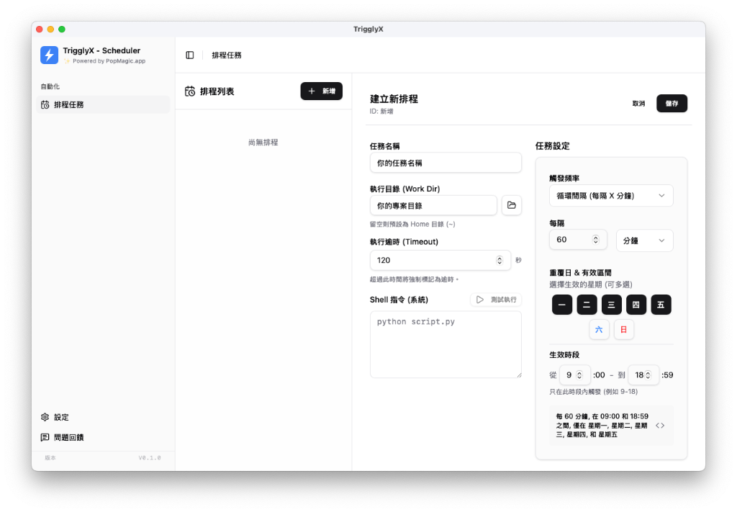The height and width of the screenshot is (512, 737).
Task: Click the play icon in 測試執行
Action: coord(480,300)
